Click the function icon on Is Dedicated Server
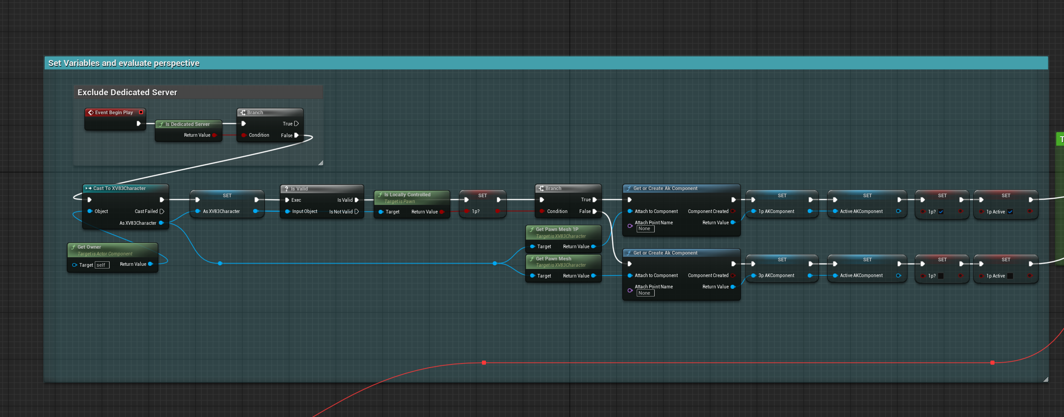The height and width of the screenshot is (417, 1064). pos(162,124)
